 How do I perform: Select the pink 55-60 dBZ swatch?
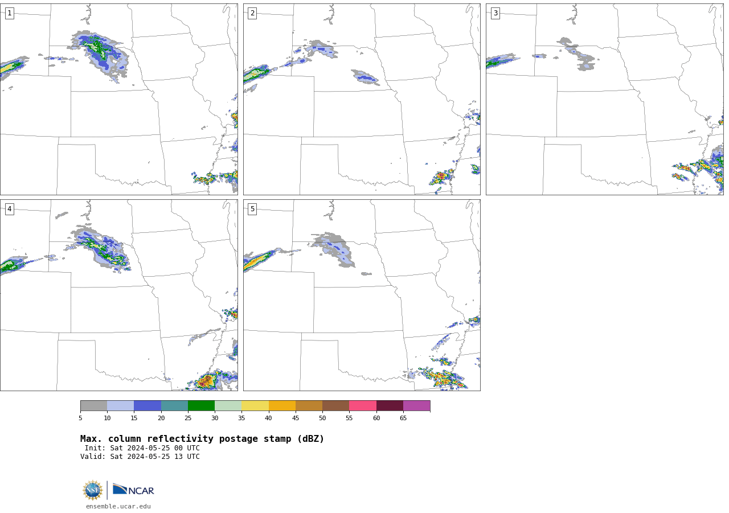pyautogui.click(x=363, y=406)
